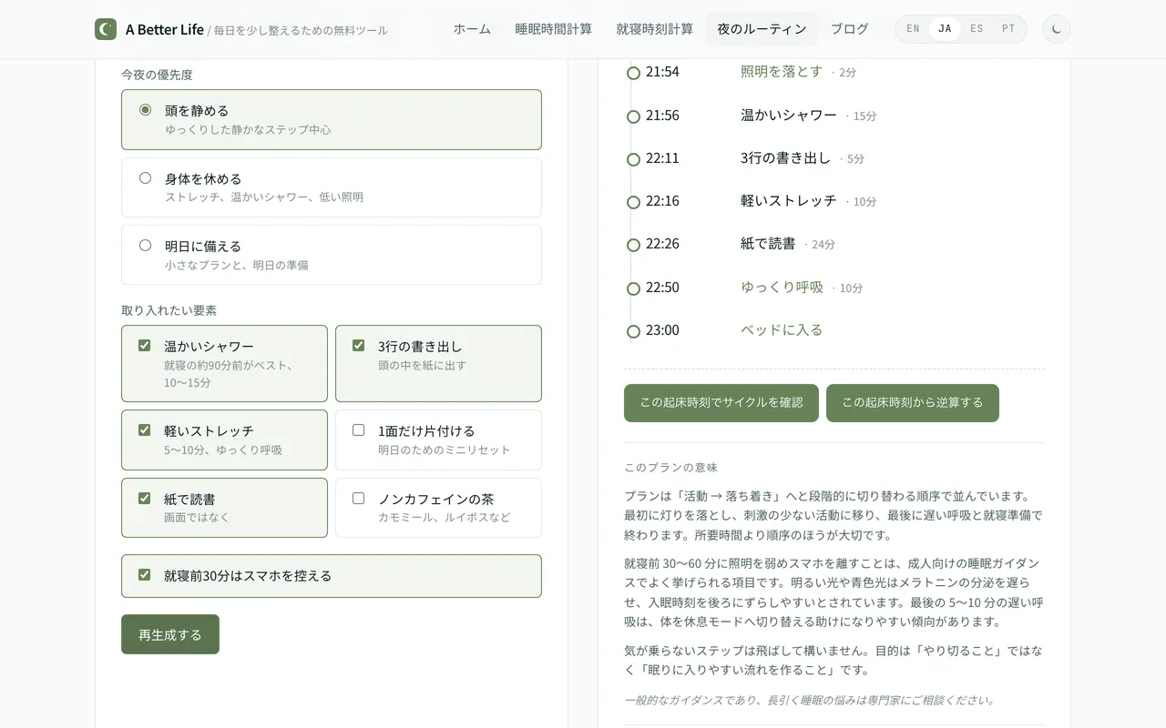Click timeline marker at 22:11
1166x728 pixels.
click(633, 159)
